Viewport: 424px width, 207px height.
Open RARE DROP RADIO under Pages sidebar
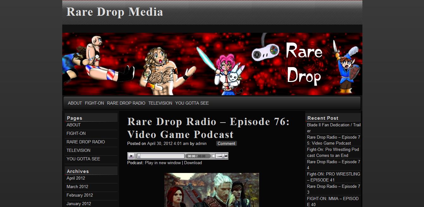tap(86, 142)
